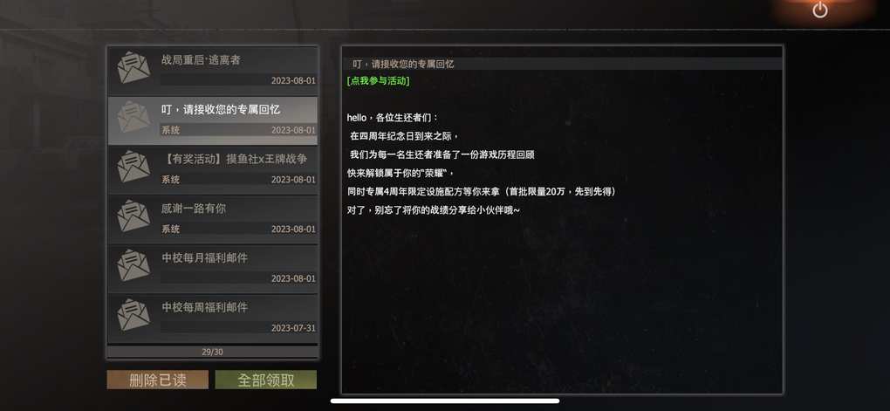Image resolution: width=890 pixels, height=411 pixels.
Task: Open the 中校每周福利邮件 dated 2023-07-31
Action: 213,318
